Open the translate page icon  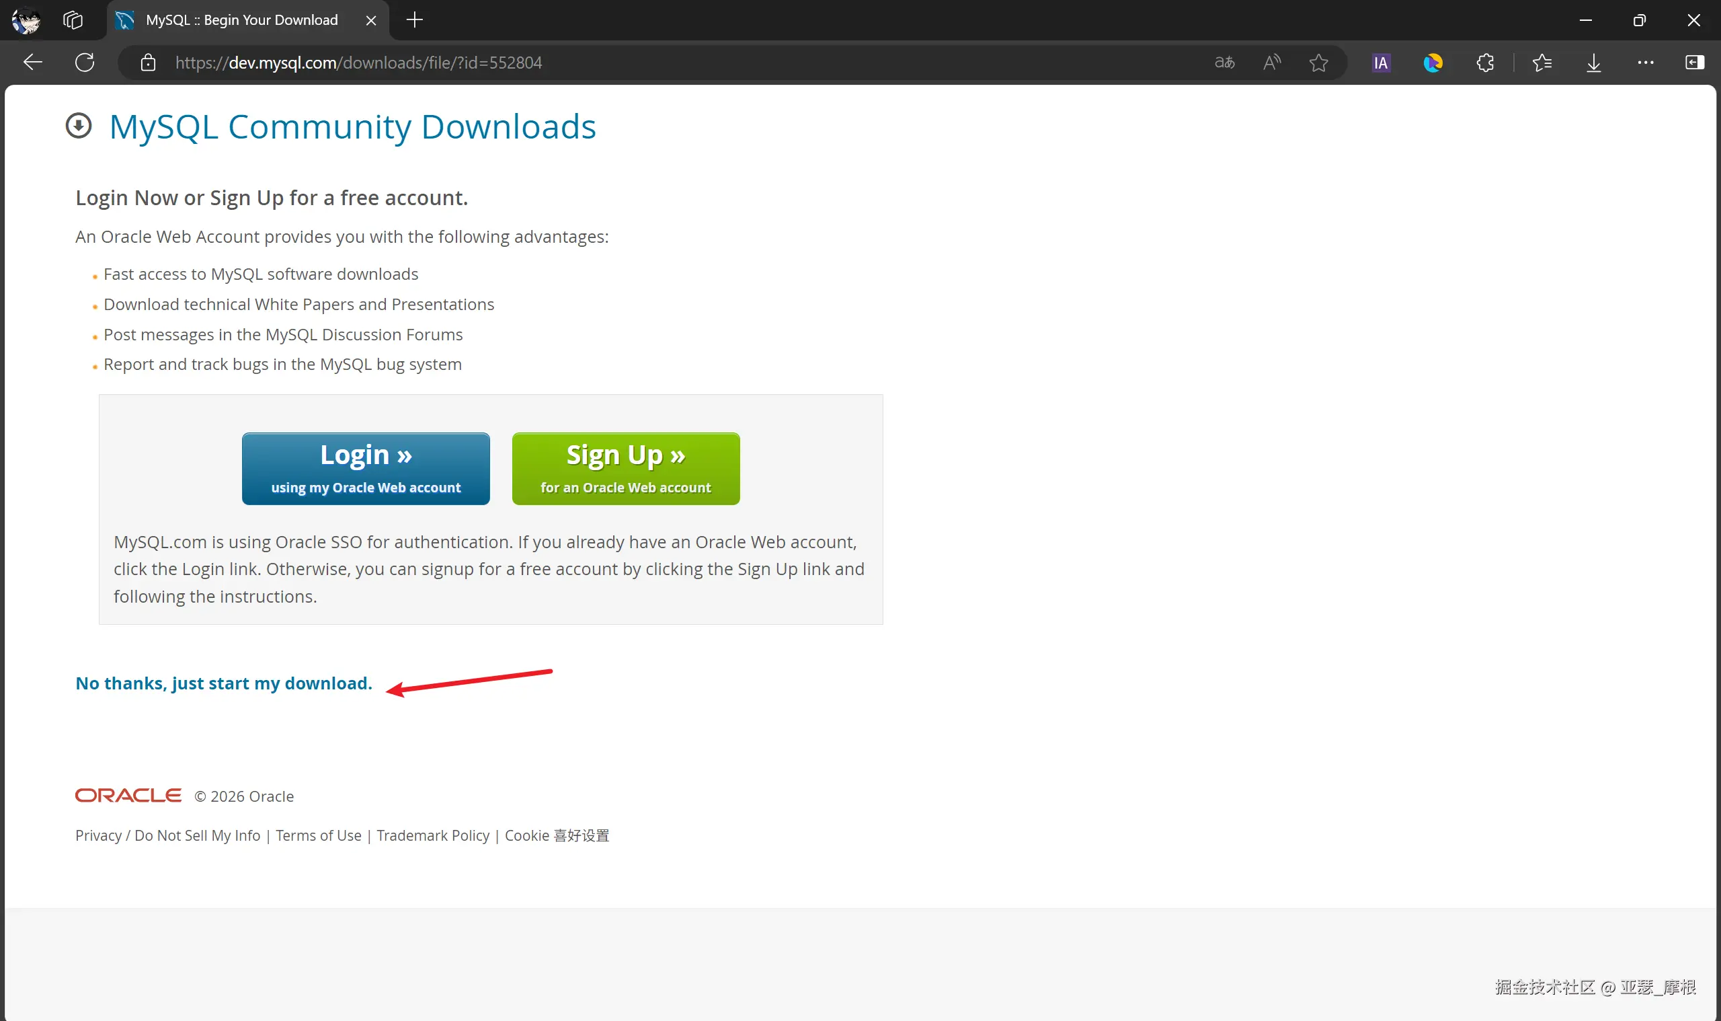[1225, 63]
